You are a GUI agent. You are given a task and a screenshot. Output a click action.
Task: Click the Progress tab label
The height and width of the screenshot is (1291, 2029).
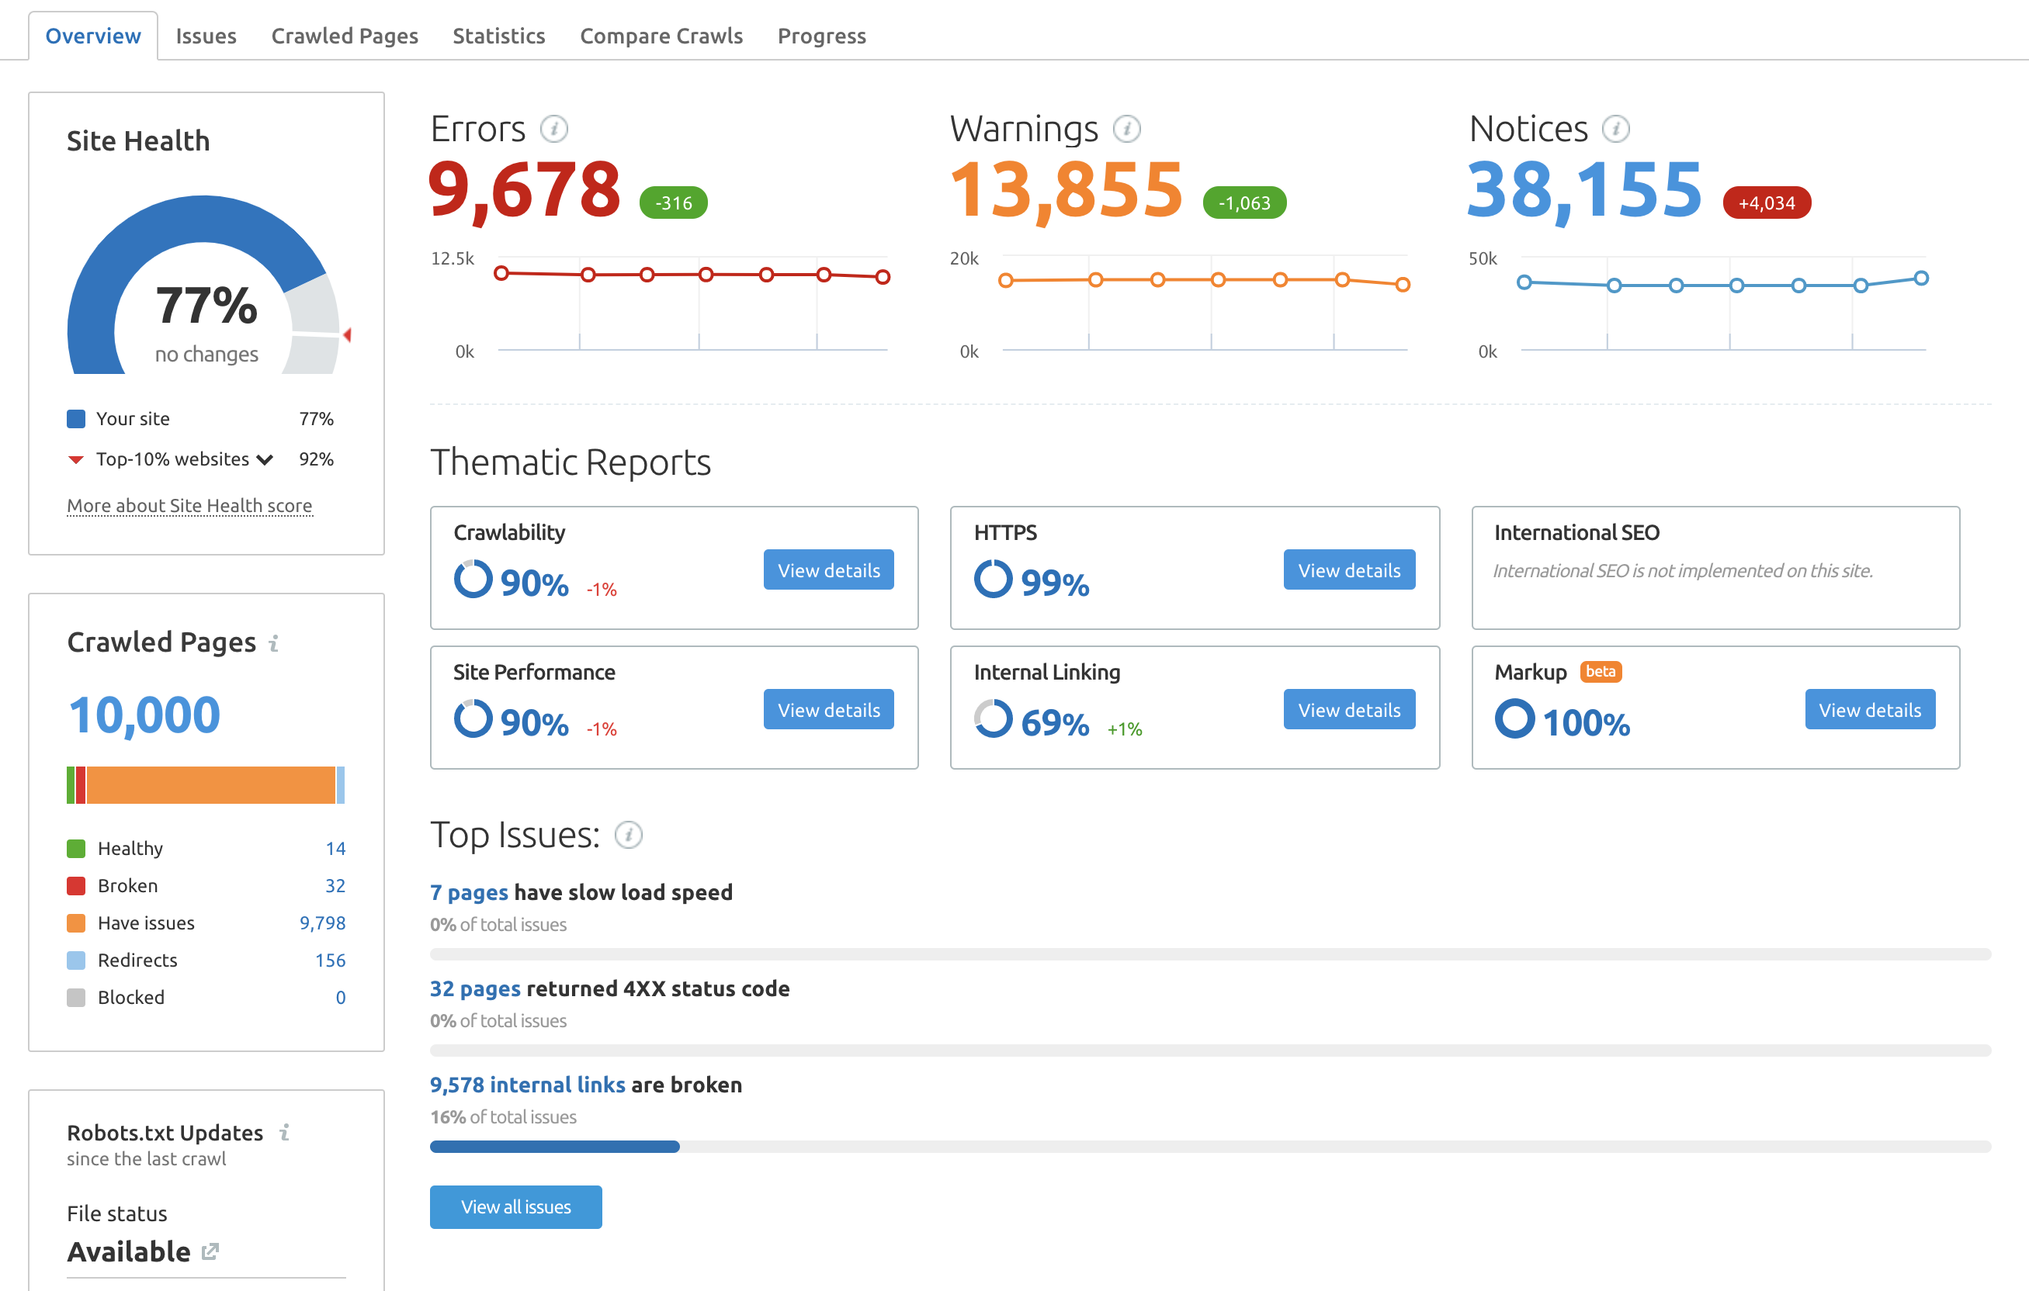820,34
